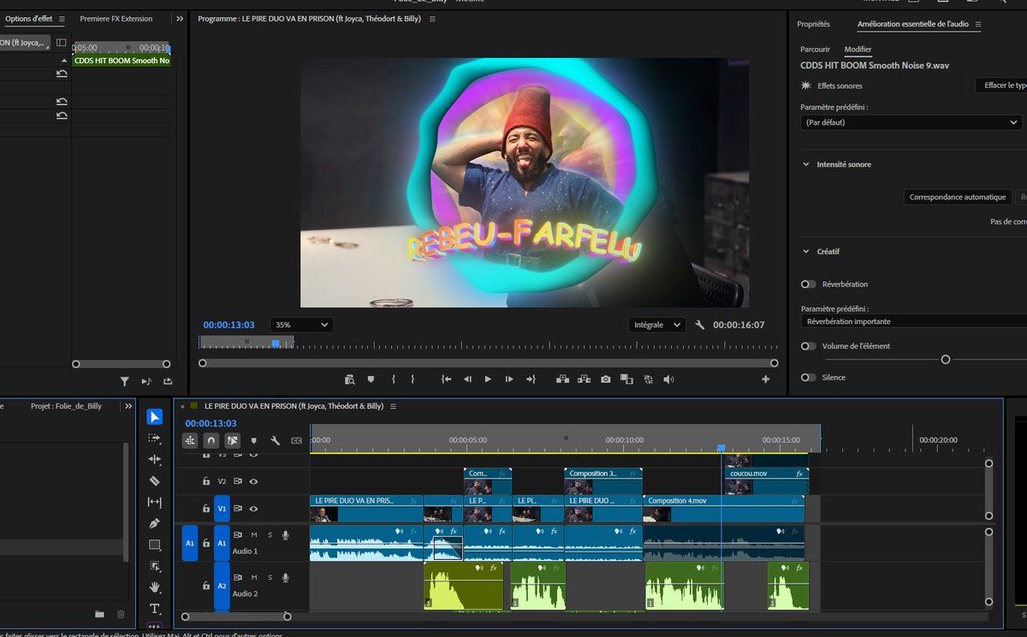Switch to Propriétés tab
This screenshot has height=637, width=1027.
(813, 24)
